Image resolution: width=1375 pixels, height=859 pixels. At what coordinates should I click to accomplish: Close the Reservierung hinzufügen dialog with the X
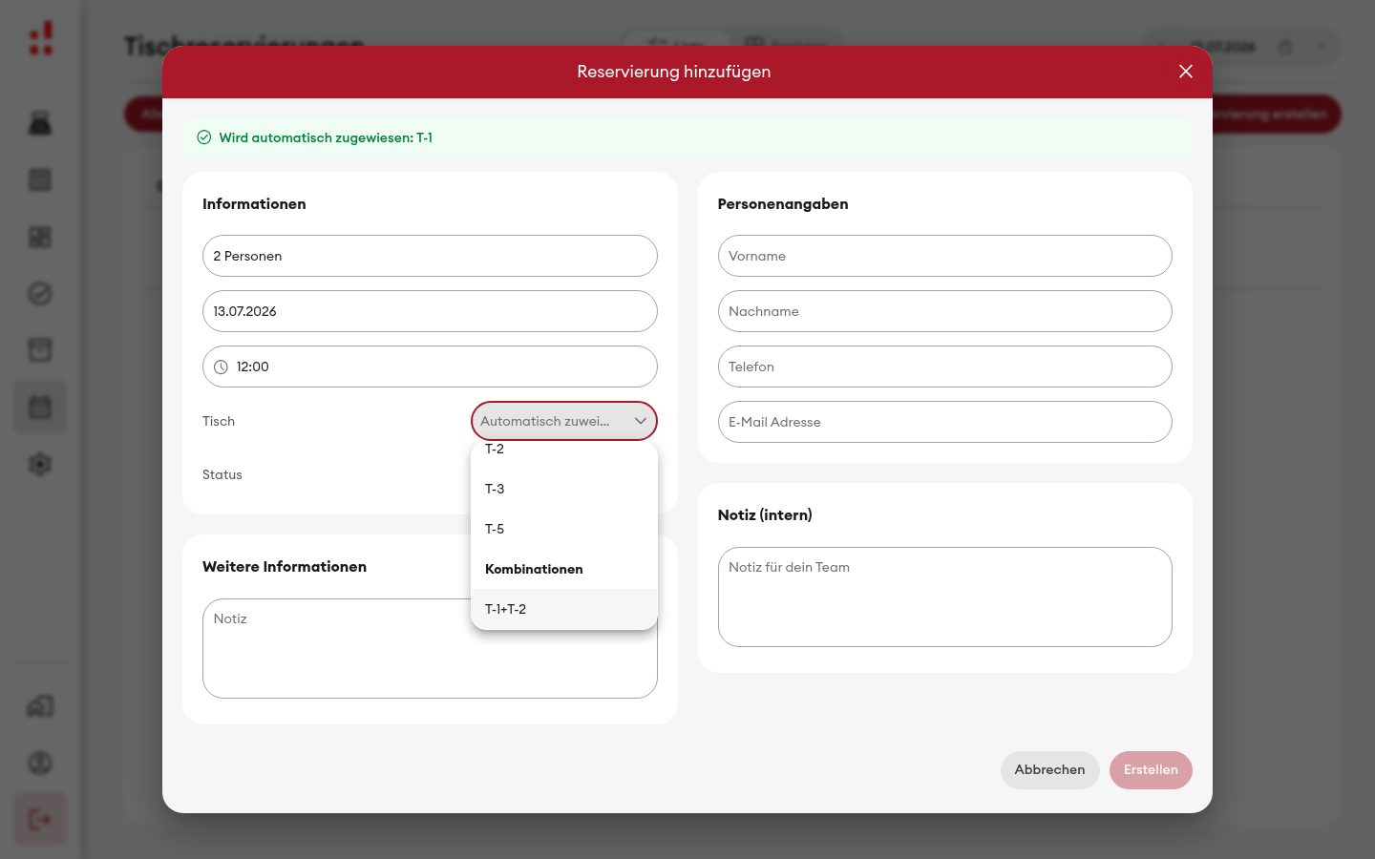coord(1186,72)
